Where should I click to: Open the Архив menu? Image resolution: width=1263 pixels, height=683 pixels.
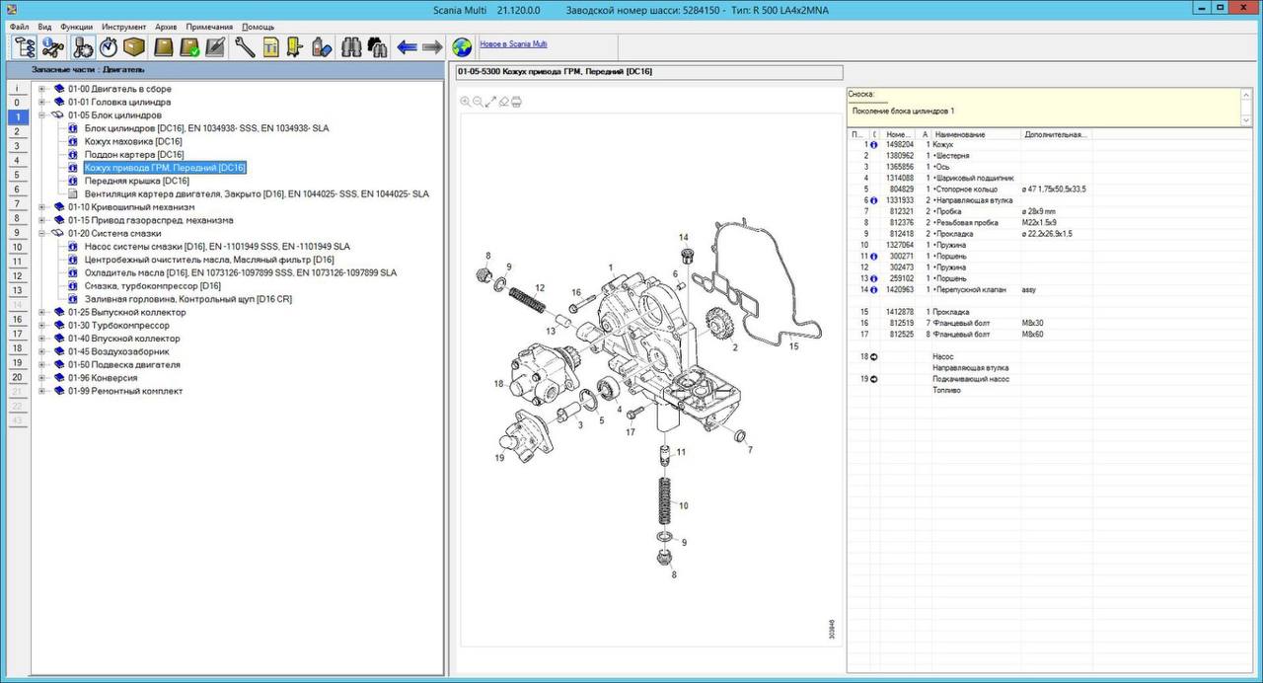point(166,27)
